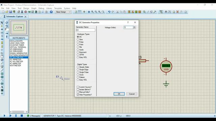The height and width of the screenshot is (121, 216).
Task: Open the Template menu
Action: point(58,8)
